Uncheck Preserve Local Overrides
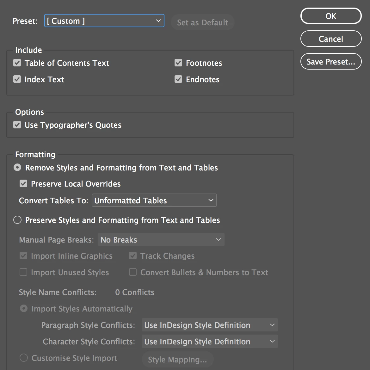The image size is (370, 370). [24, 184]
